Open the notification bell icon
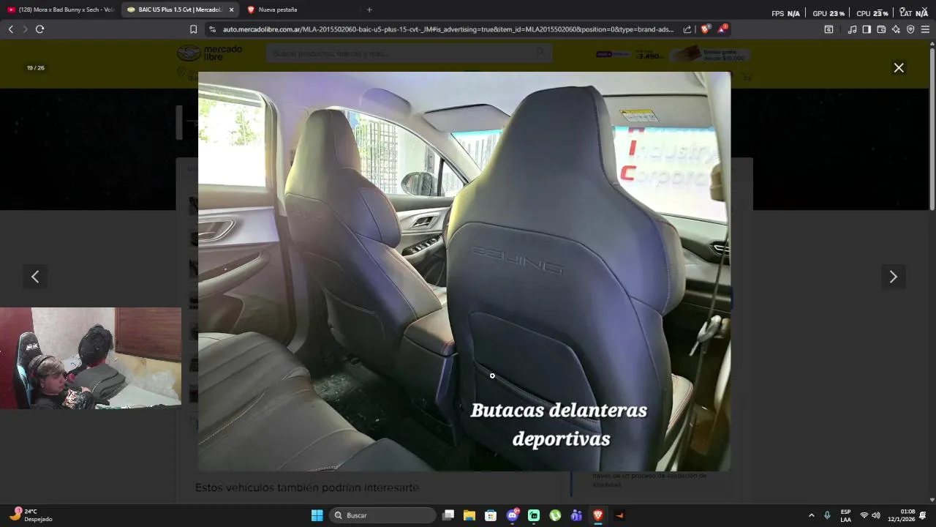The width and height of the screenshot is (936, 527). (923, 515)
